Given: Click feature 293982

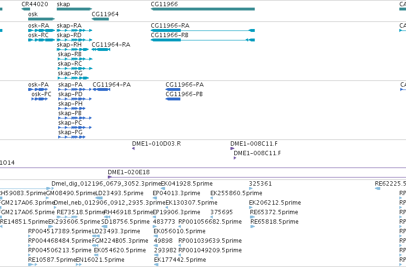Looking at the screenshot, I should coord(165,250).
